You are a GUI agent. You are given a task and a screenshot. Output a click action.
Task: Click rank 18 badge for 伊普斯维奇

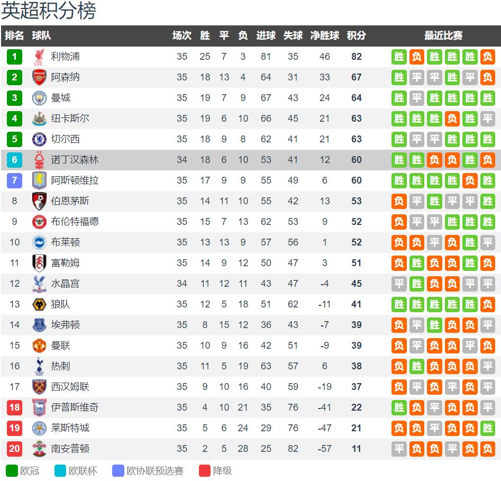(x=14, y=407)
